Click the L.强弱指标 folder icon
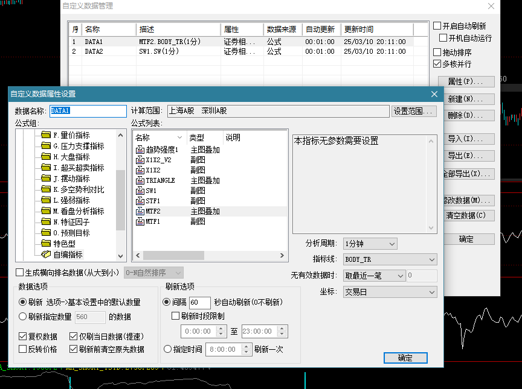The height and width of the screenshot is (389, 522). pyautogui.click(x=46, y=200)
